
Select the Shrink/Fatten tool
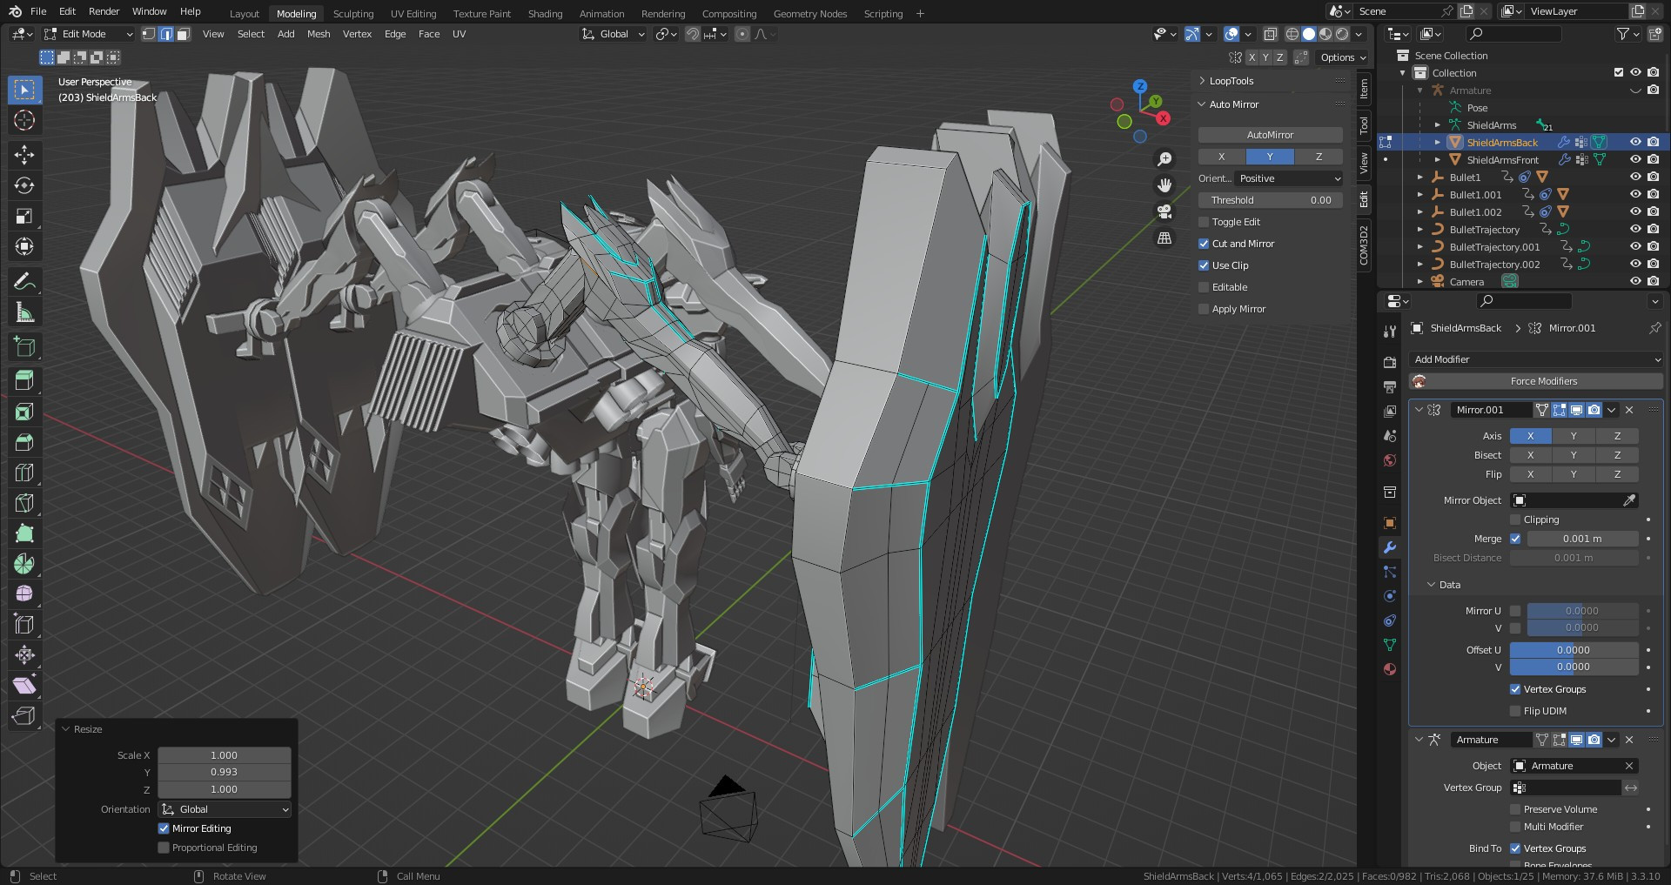pos(24,654)
